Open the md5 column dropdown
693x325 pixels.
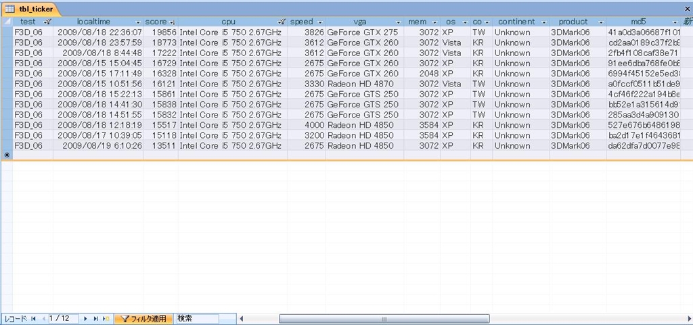click(x=675, y=22)
